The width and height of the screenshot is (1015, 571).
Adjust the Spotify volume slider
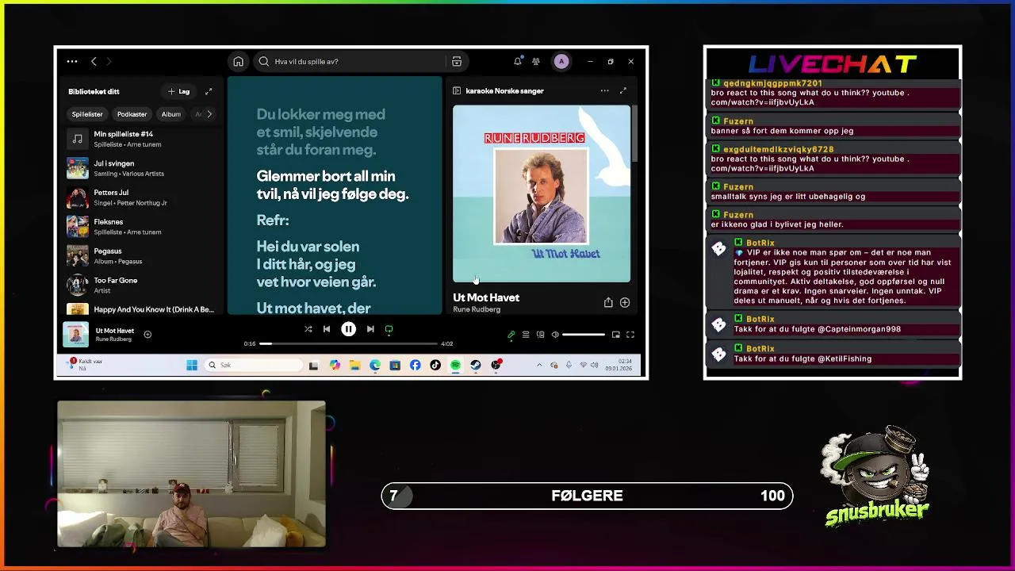584,335
